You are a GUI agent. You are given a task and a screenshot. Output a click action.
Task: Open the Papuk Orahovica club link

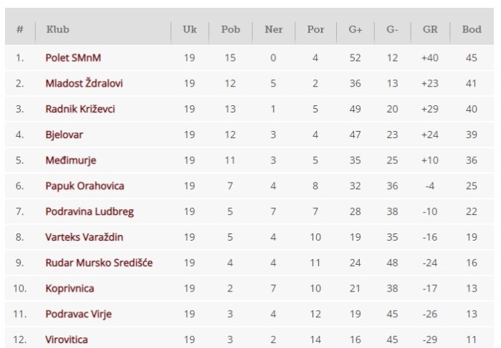click(85, 185)
